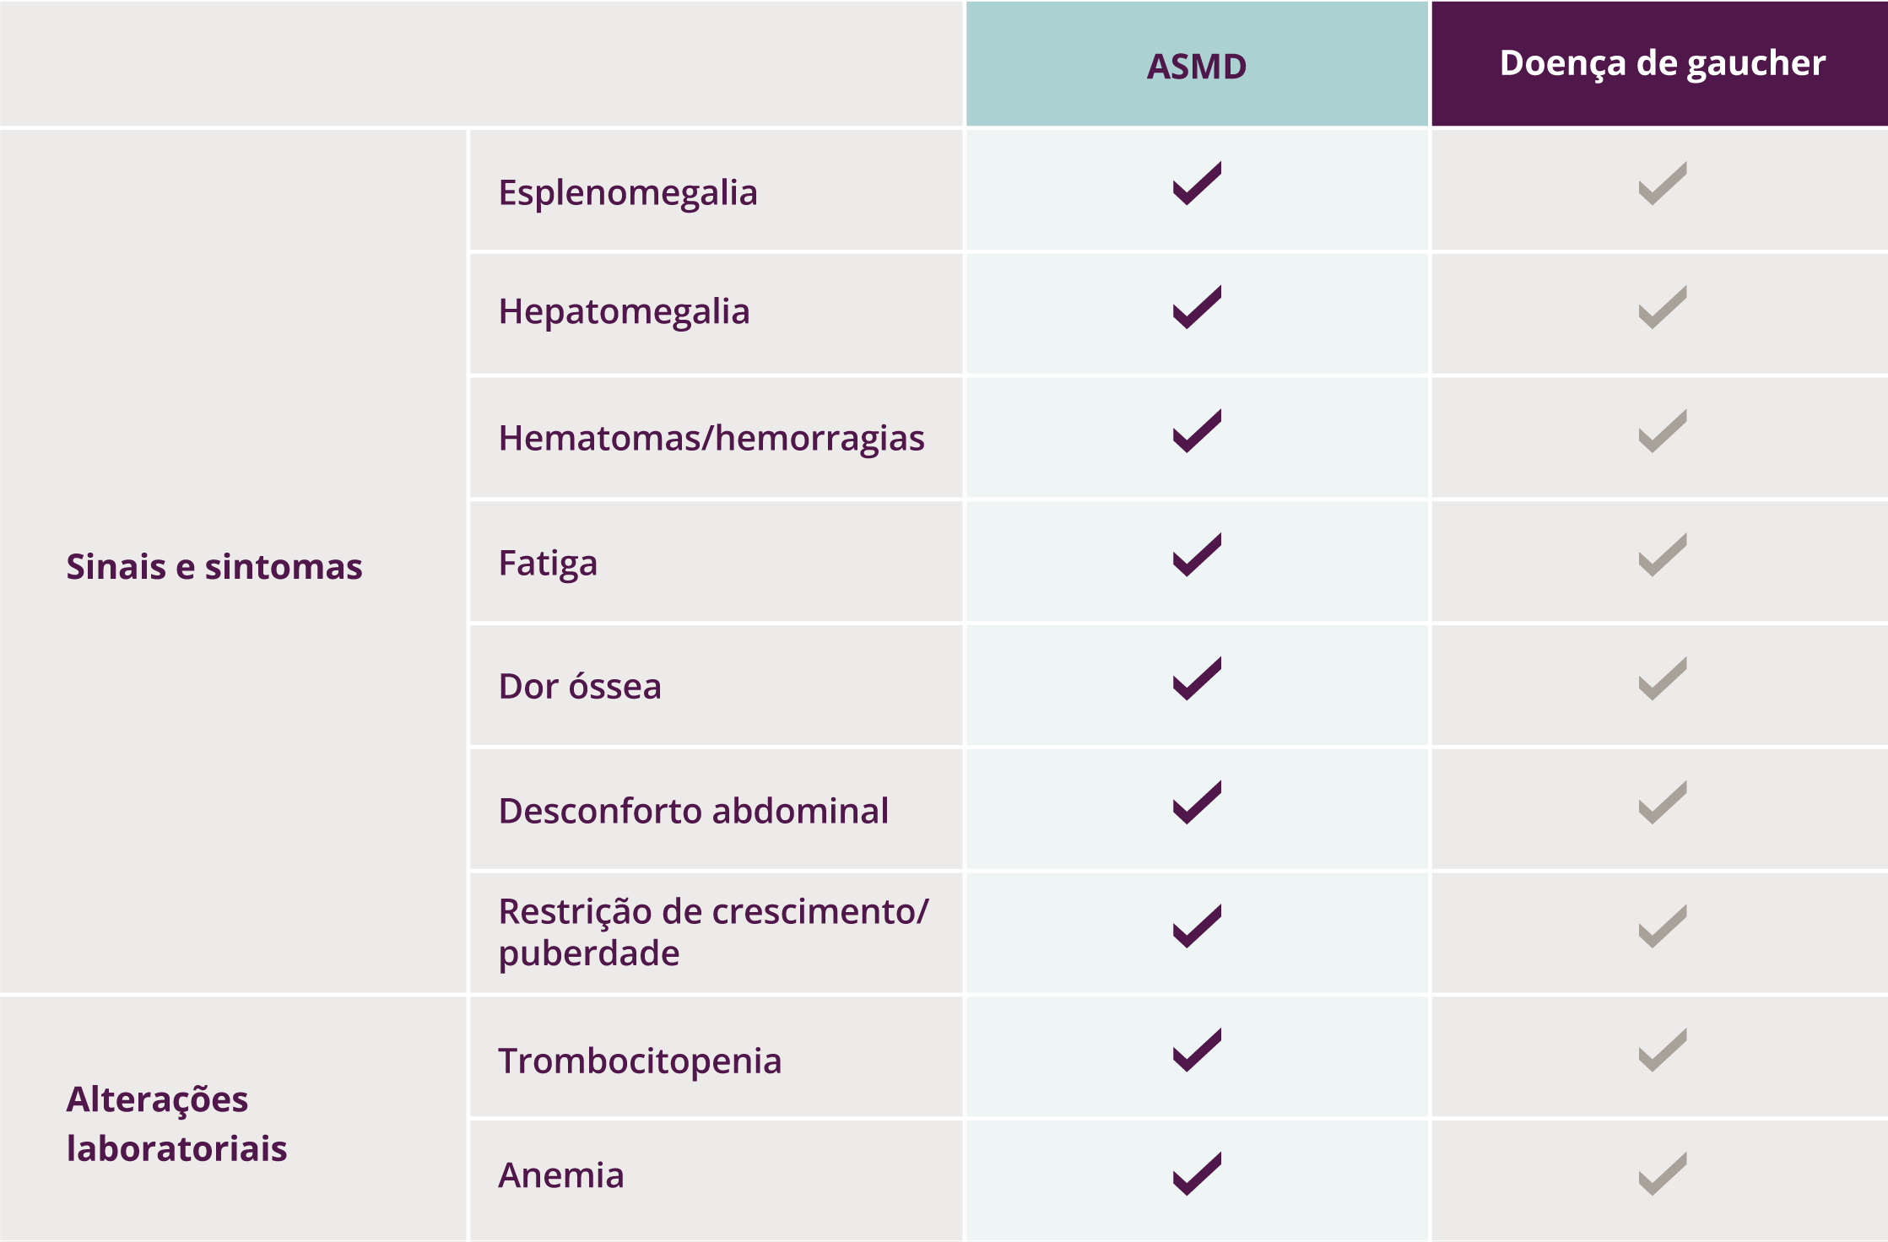Viewport: 1888px width, 1242px height.
Task: Click the ASMD checkmark for Anemia
Action: click(x=1197, y=1174)
